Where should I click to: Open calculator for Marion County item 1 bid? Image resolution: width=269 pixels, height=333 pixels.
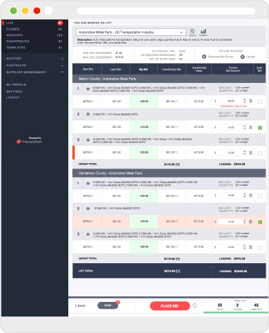250,101
